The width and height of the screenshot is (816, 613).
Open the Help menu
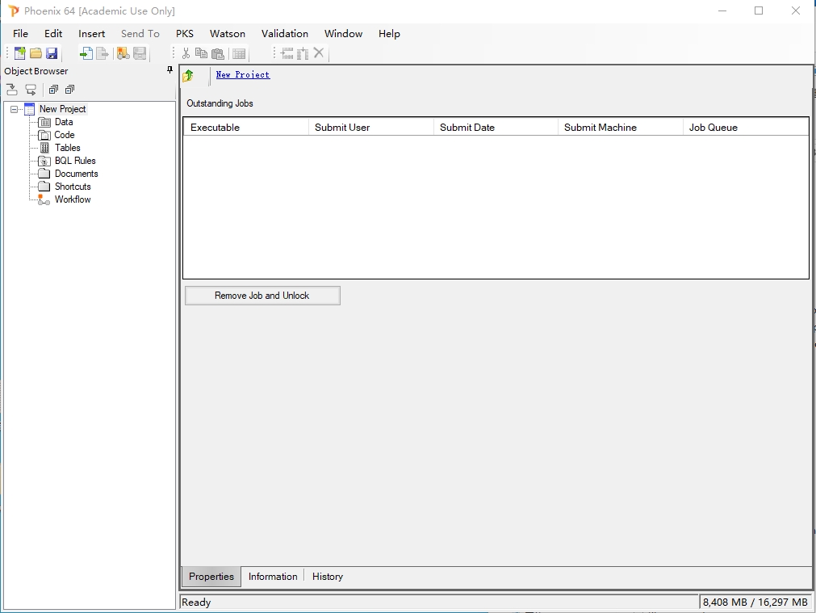point(389,33)
